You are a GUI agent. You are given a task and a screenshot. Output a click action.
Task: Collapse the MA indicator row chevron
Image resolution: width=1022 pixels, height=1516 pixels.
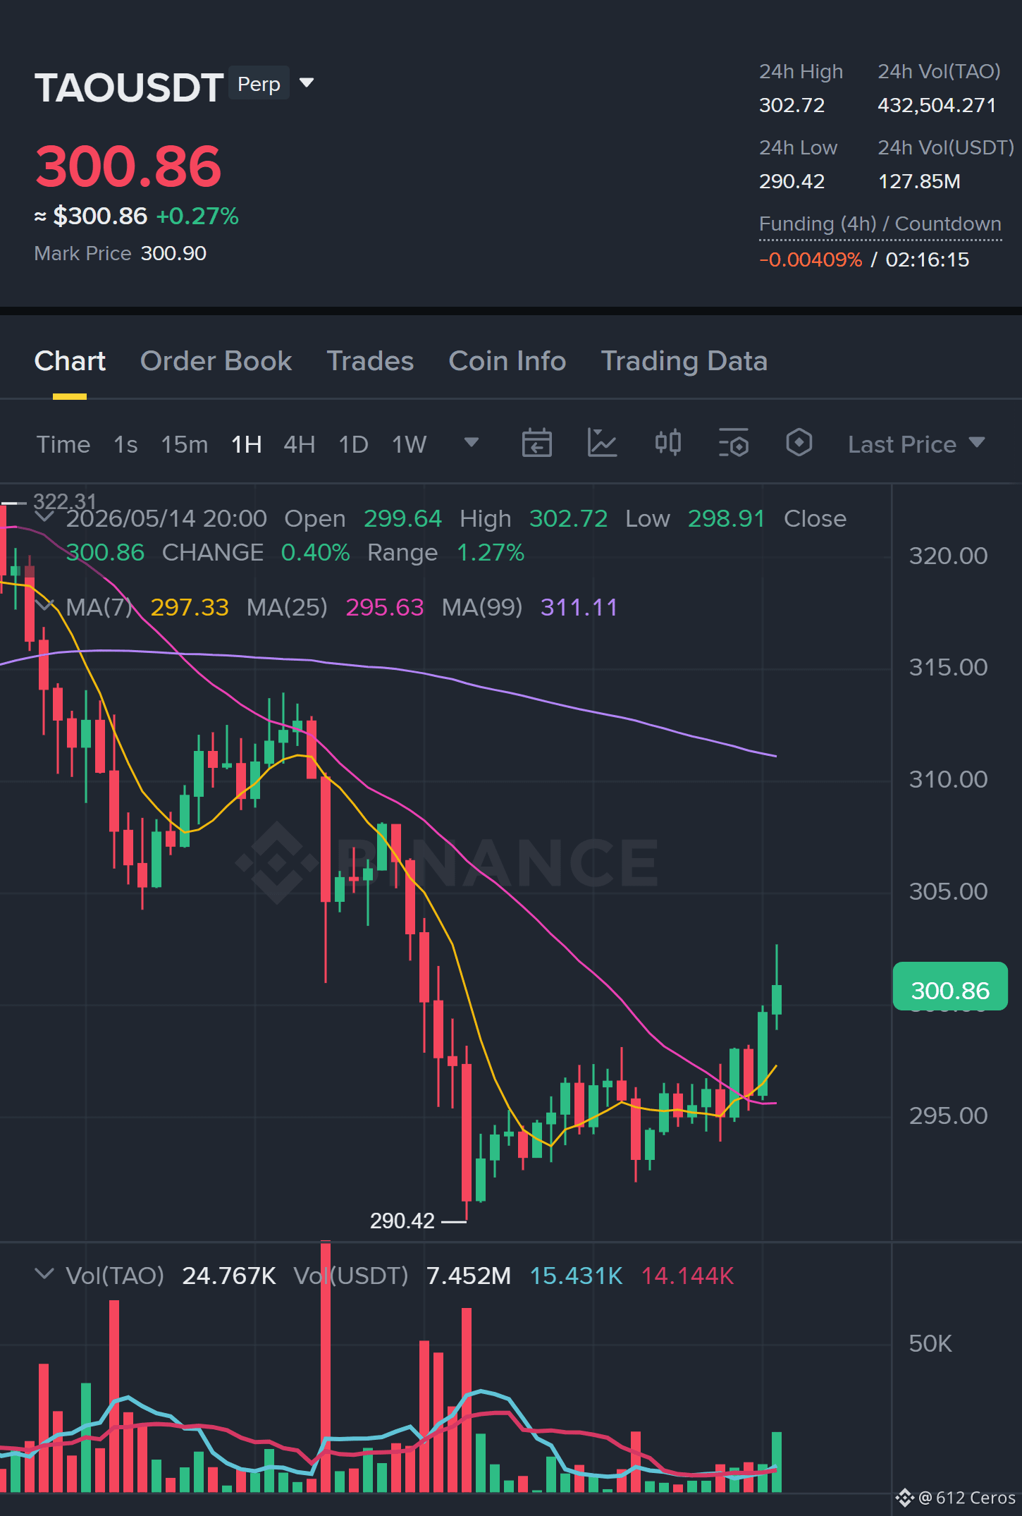(44, 606)
